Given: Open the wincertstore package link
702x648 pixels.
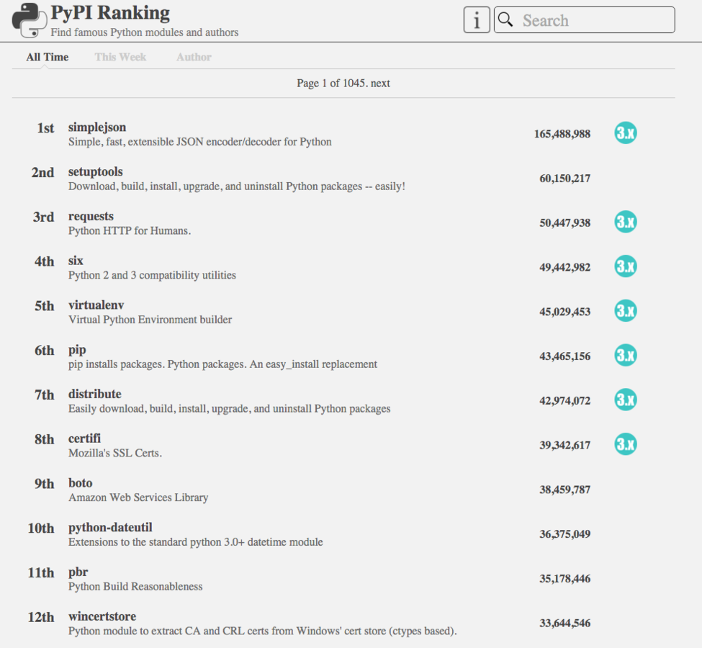Looking at the screenshot, I should tap(102, 616).
